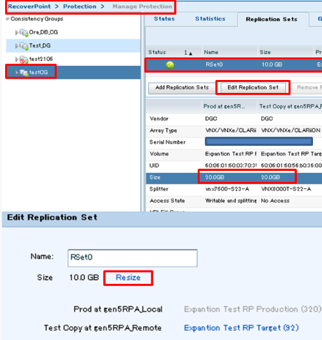Select the testCG tree item
Screen dimensions: 322x340
point(38,72)
